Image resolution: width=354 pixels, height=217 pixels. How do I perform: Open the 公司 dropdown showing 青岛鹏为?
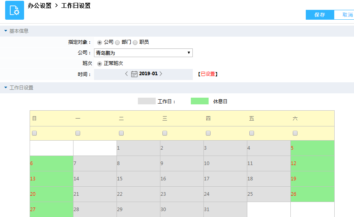pyautogui.click(x=143, y=53)
